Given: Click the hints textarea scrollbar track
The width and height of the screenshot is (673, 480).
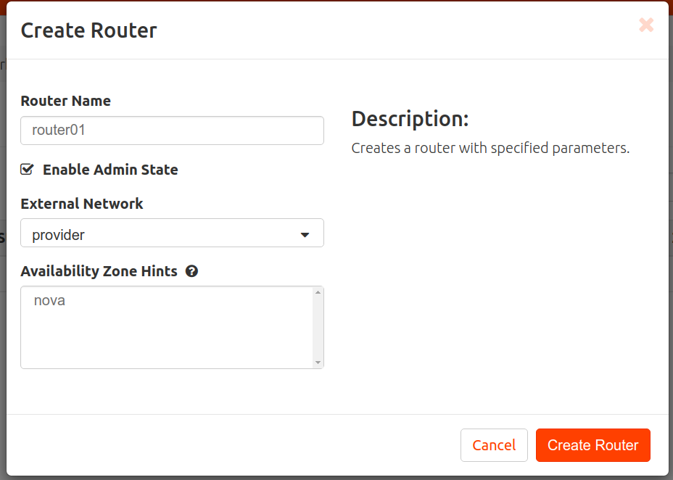Looking at the screenshot, I should click(318, 326).
